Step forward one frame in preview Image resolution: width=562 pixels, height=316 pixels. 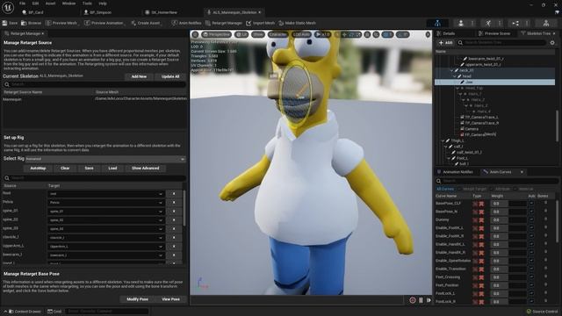point(429,300)
